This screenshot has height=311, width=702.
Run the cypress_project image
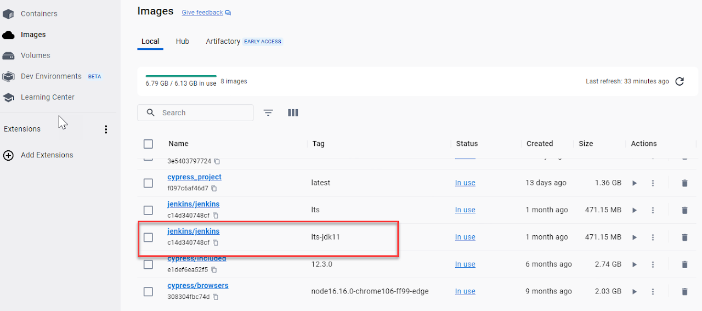[x=635, y=183]
